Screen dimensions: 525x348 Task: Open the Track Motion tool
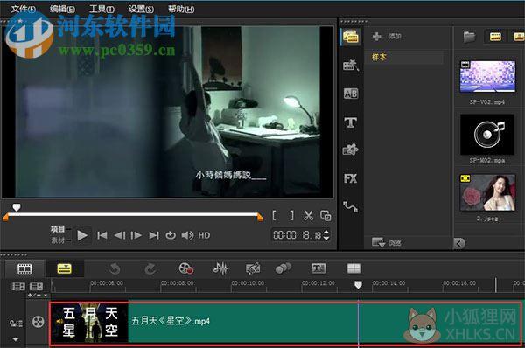283,268
